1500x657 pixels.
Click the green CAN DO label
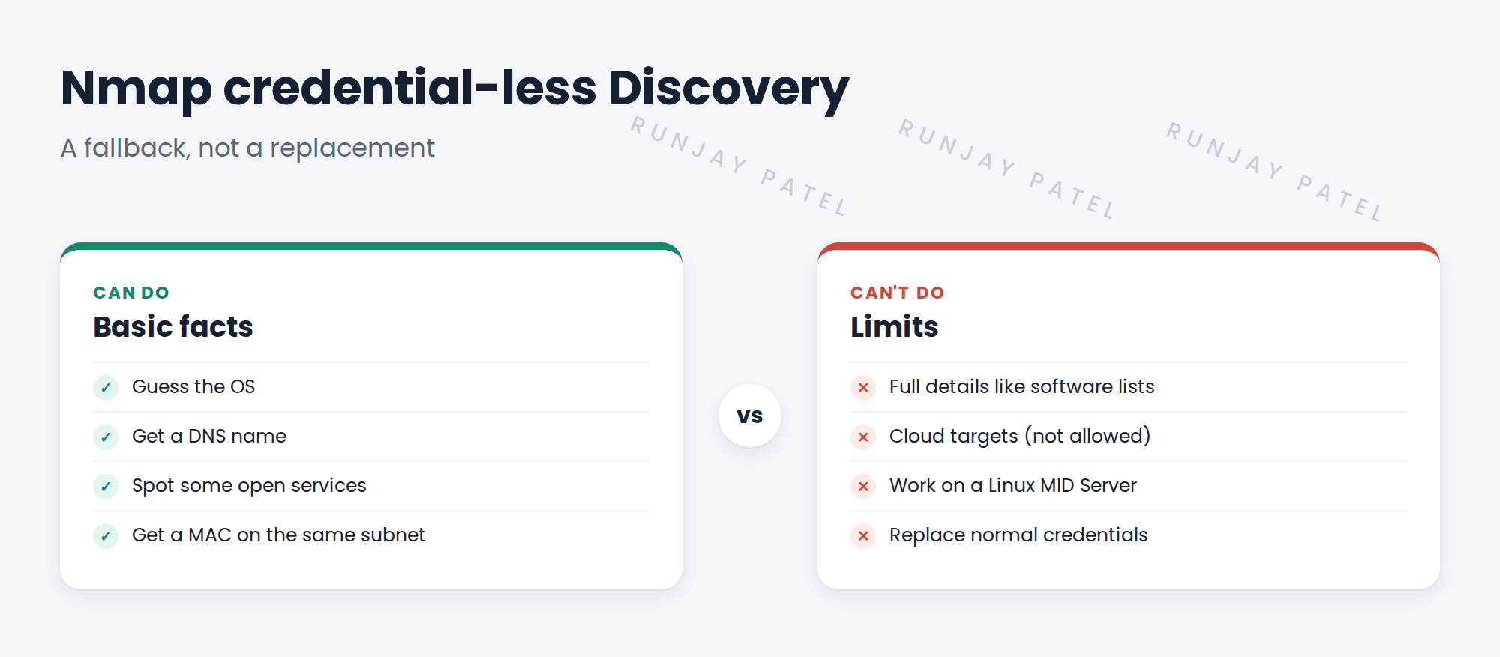(x=131, y=292)
